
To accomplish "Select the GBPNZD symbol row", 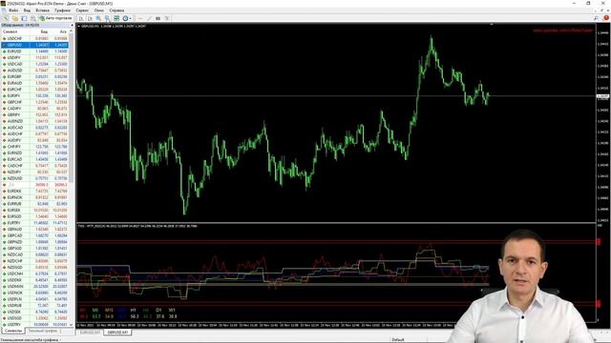I will (35, 242).
